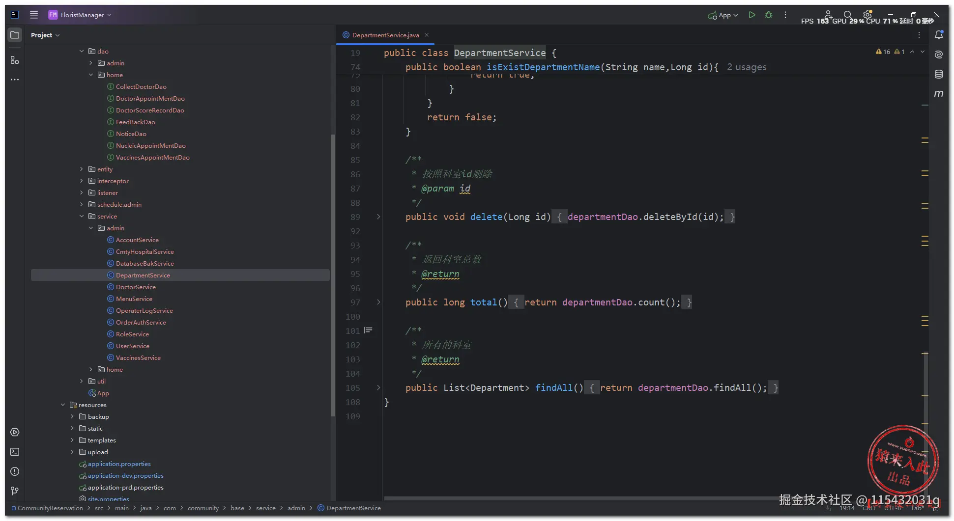Show more tool windows ellipsis
Screen dimensions: 954x521
point(15,80)
